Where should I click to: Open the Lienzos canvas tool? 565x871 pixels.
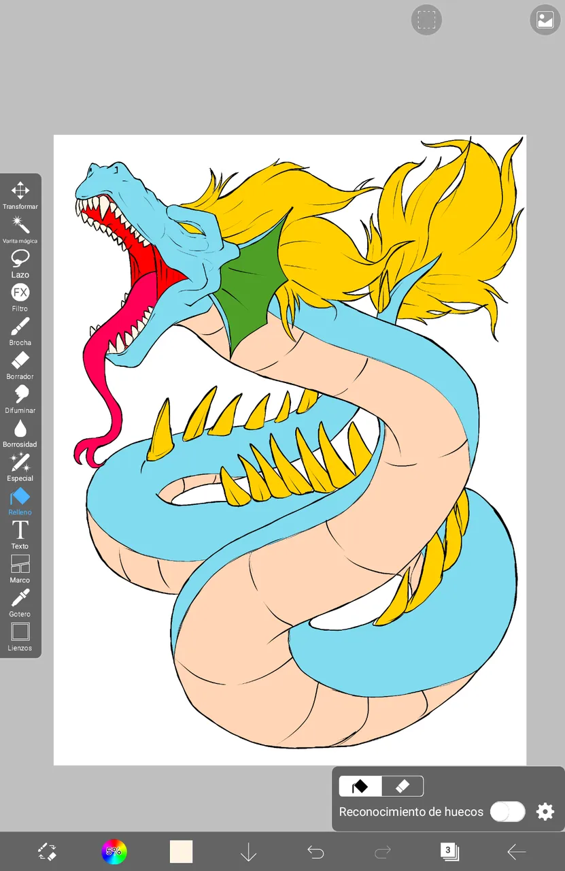click(x=20, y=637)
